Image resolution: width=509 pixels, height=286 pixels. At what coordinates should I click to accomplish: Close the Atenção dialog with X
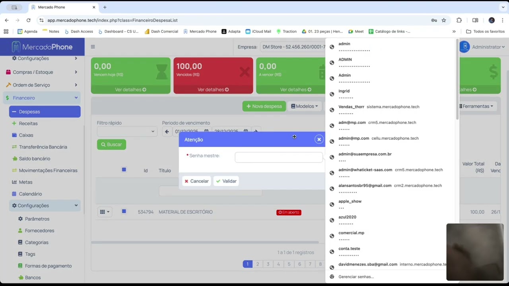click(319, 139)
